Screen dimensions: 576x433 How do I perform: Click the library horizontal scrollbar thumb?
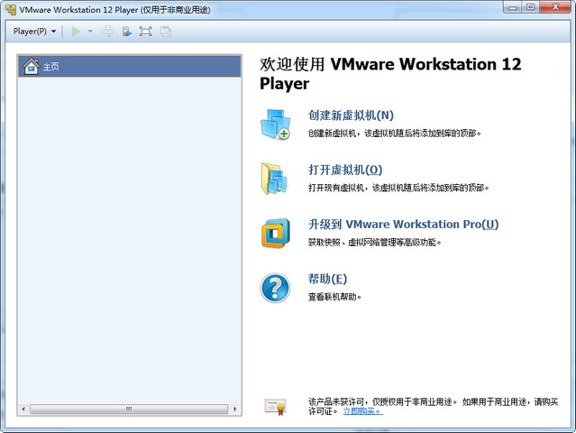pyautogui.click(x=129, y=409)
